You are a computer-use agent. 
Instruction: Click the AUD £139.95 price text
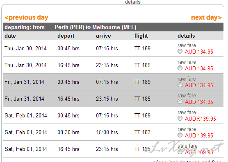(x=200, y=119)
